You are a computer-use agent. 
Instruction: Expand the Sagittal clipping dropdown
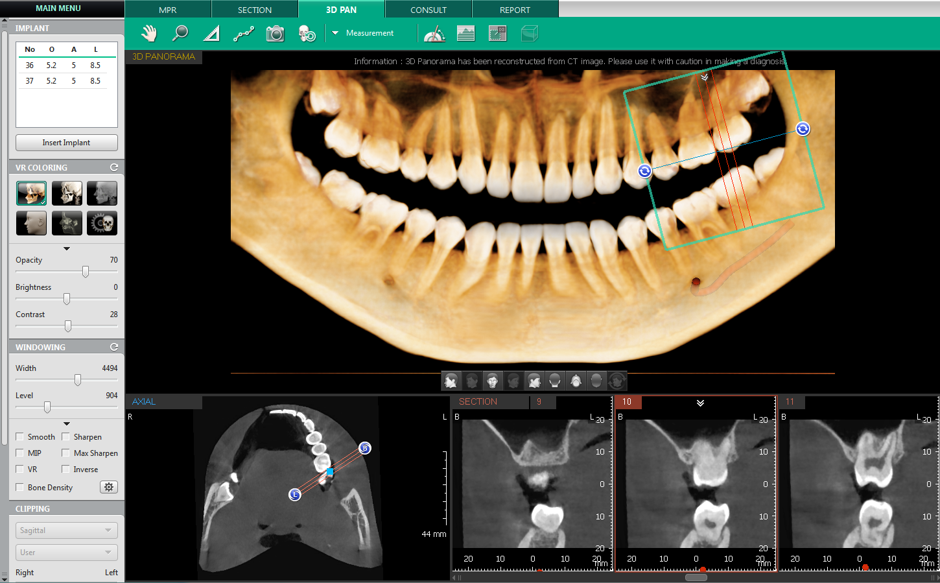tap(66, 530)
